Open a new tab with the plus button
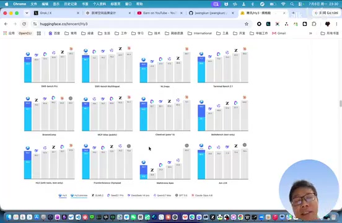The width and height of the screenshot is (342, 223). (293, 13)
